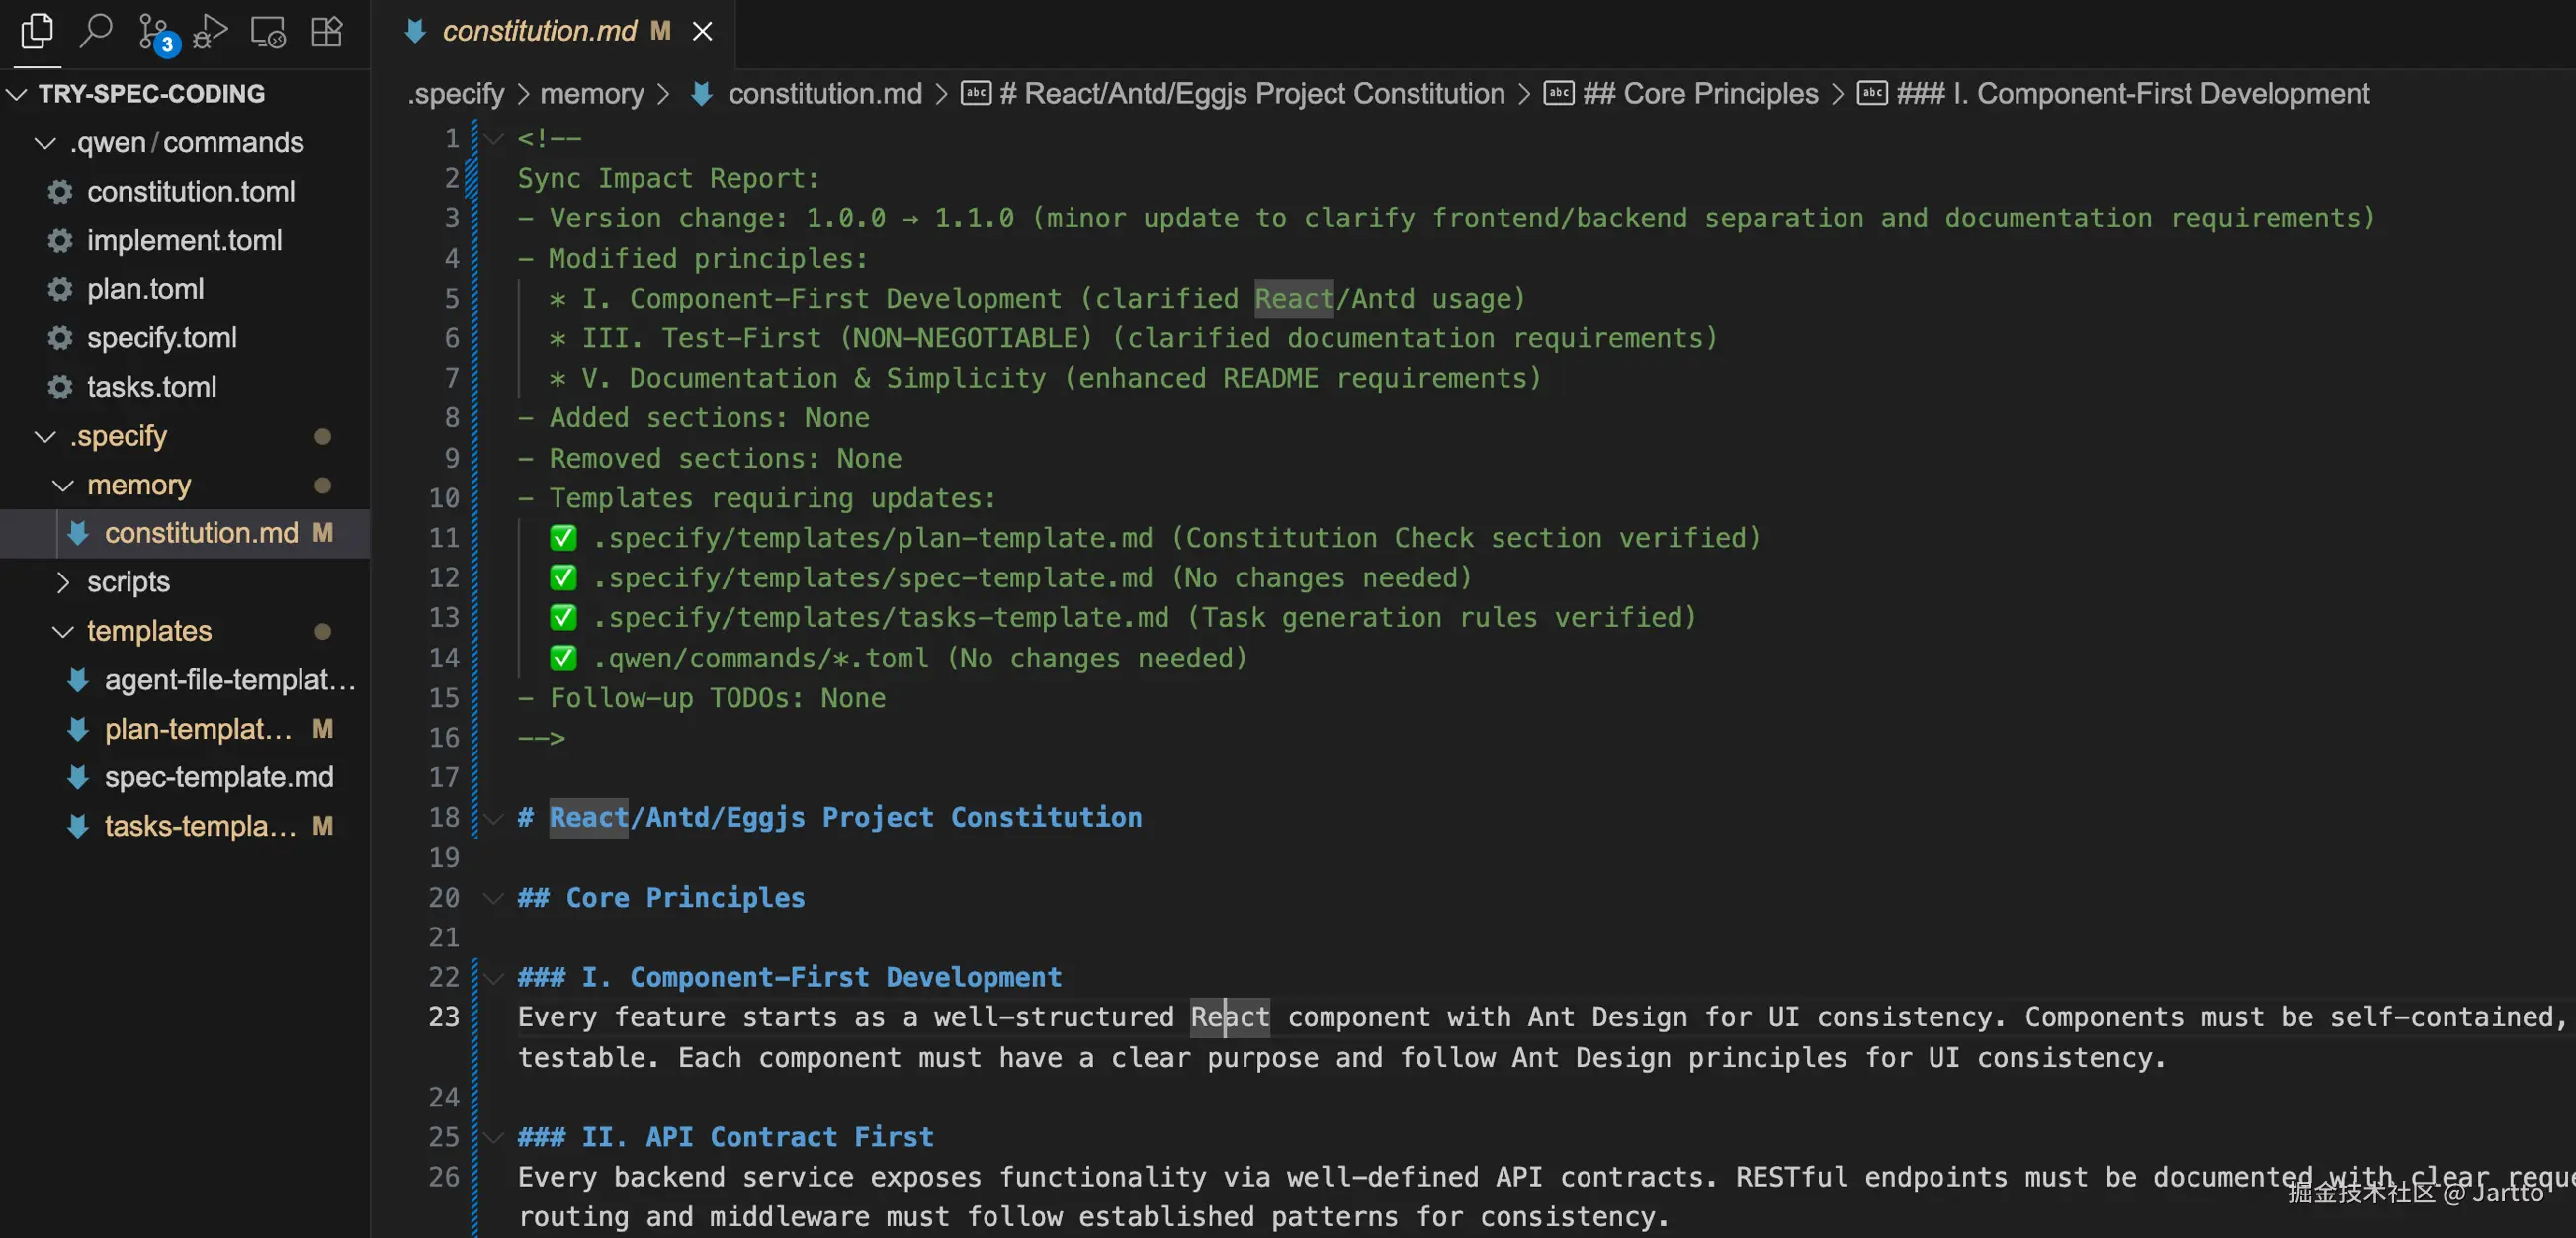Viewport: 2576px width, 1238px height.
Task: Click the Core Principles breadcrumb
Action: (x=1720, y=94)
